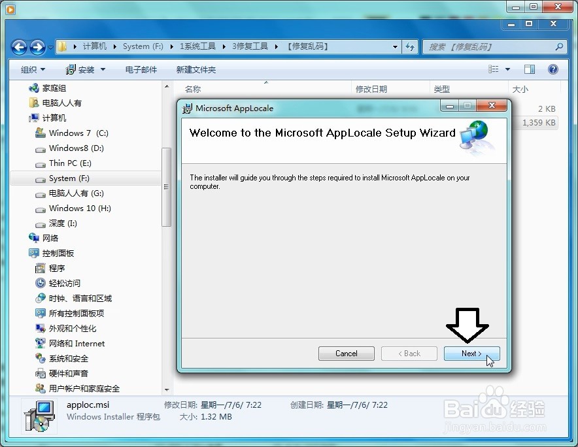Click the Explorer back navigation arrow
The image size is (578, 447).
click(x=19, y=47)
